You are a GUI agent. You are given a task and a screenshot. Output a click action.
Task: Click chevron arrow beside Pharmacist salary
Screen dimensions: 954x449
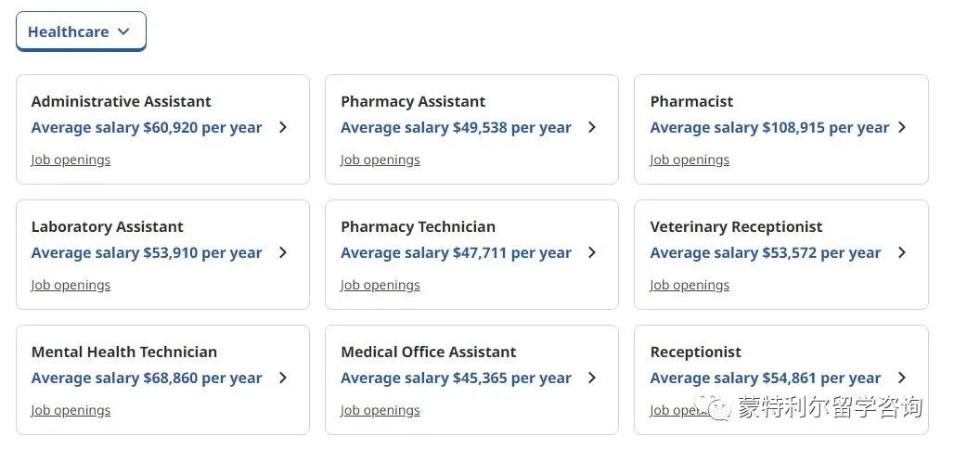point(902,128)
